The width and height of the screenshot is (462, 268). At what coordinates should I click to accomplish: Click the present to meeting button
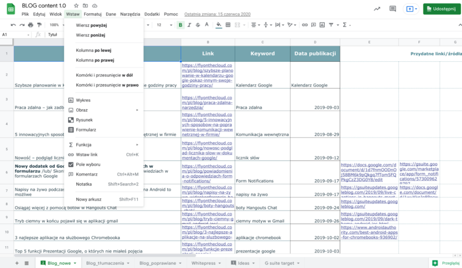point(411,9)
